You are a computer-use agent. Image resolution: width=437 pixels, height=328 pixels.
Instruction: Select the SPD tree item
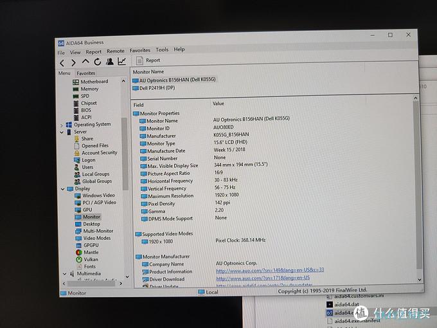85,96
